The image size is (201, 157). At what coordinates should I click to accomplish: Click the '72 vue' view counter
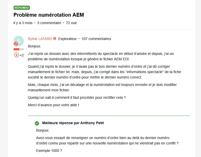[x=71, y=23]
